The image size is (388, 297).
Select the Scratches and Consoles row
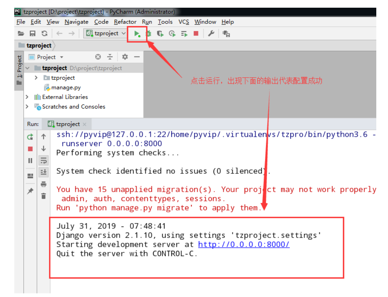coord(83,107)
